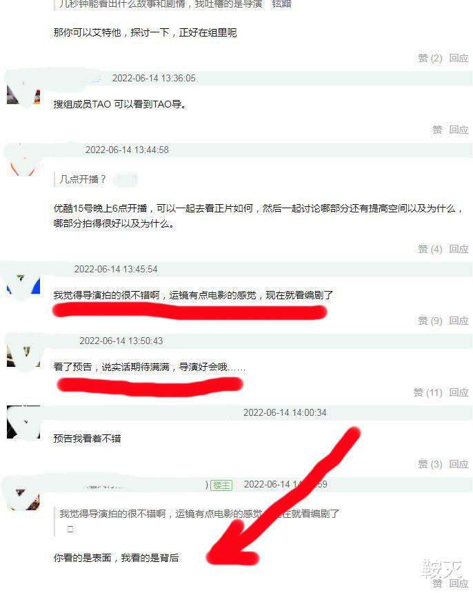
Task: Click 赞 (3) under 预告我看着不错
Action: point(430,464)
